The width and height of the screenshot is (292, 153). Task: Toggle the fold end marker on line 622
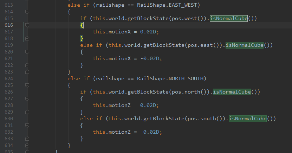[x=27, y=65]
